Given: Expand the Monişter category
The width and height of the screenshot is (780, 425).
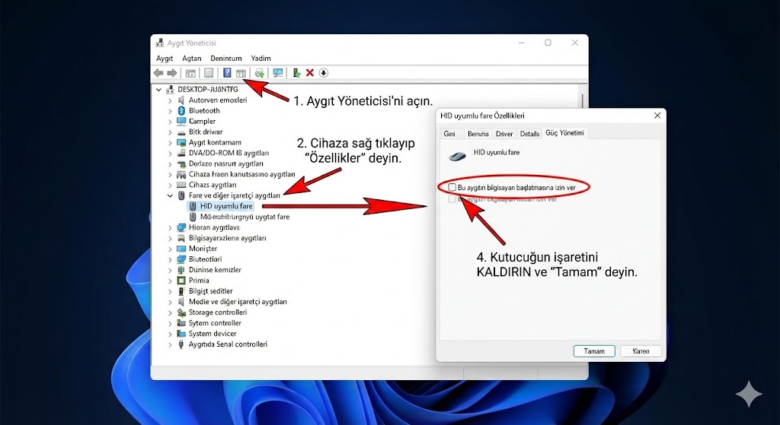Looking at the screenshot, I should tap(170, 249).
